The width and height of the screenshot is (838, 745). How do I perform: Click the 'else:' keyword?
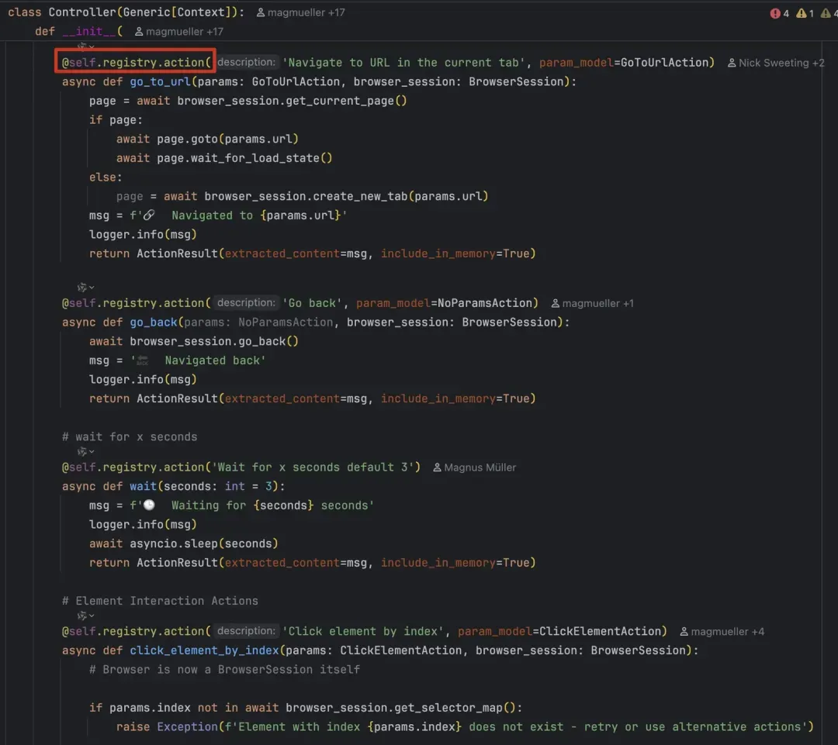pos(106,178)
